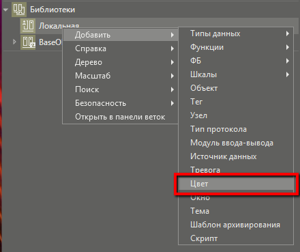This screenshot has height=252, width=300.
Task: Open the Безопасность menu entry
Action: click(121, 103)
